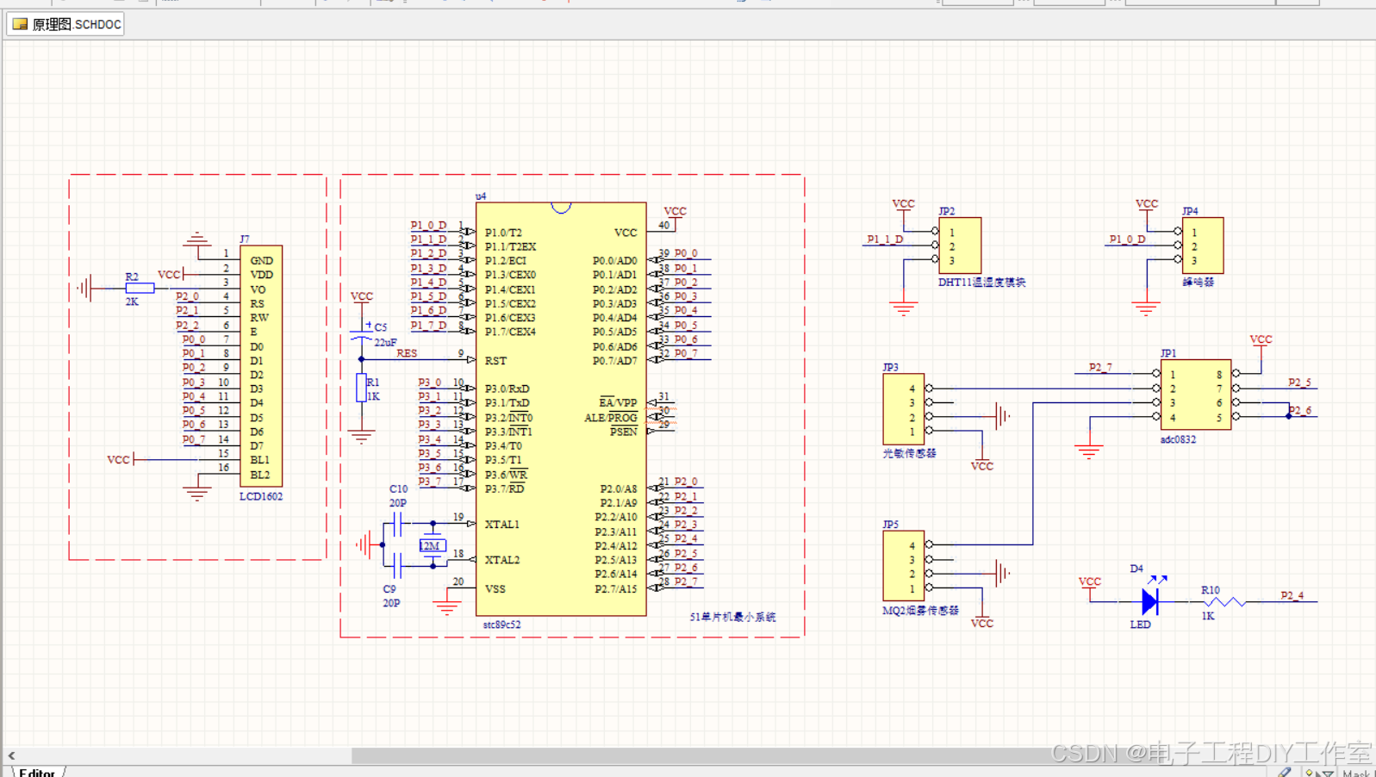Click the clear filter eraser icon

tap(1286, 772)
